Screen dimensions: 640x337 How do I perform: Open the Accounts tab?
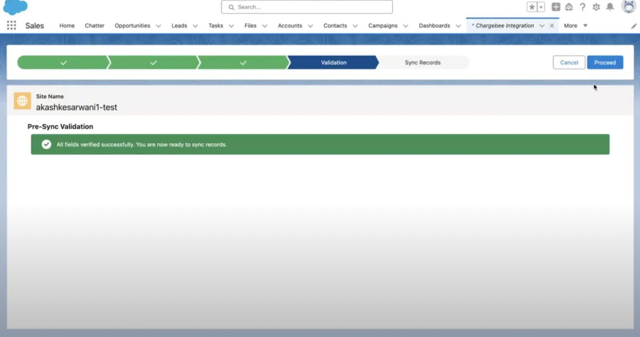290,25
